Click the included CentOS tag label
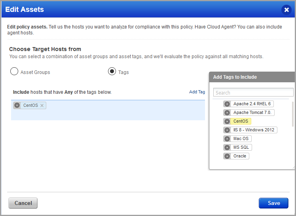The width and height of the screenshot is (296, 216). (30, 105)
